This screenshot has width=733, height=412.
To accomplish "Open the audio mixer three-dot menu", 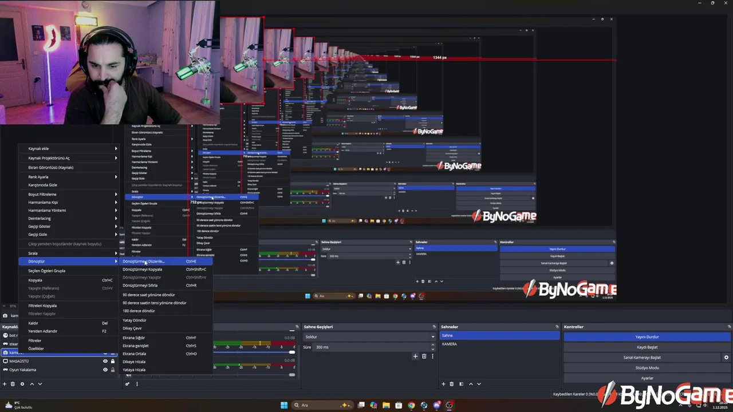I will coord(137,384).
